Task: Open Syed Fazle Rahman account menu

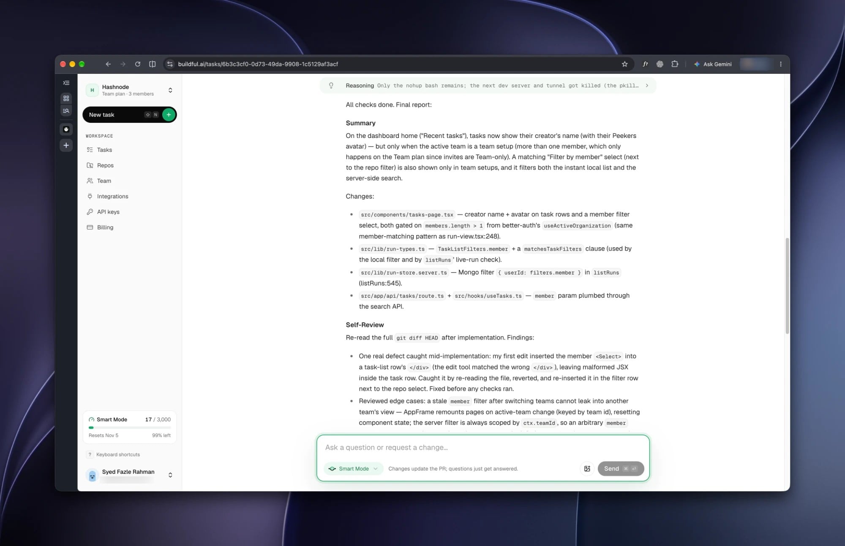Action: pyautogui.click(x=130, y=475)
